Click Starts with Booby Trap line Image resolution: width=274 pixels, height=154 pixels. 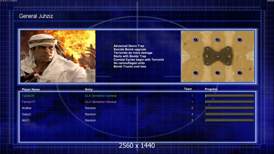coord(130,56)
